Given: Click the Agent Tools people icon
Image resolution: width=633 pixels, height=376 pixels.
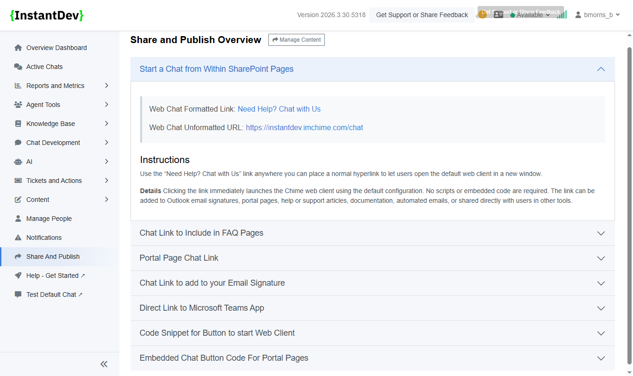Looking at the screenshot, I should (18, 105).
